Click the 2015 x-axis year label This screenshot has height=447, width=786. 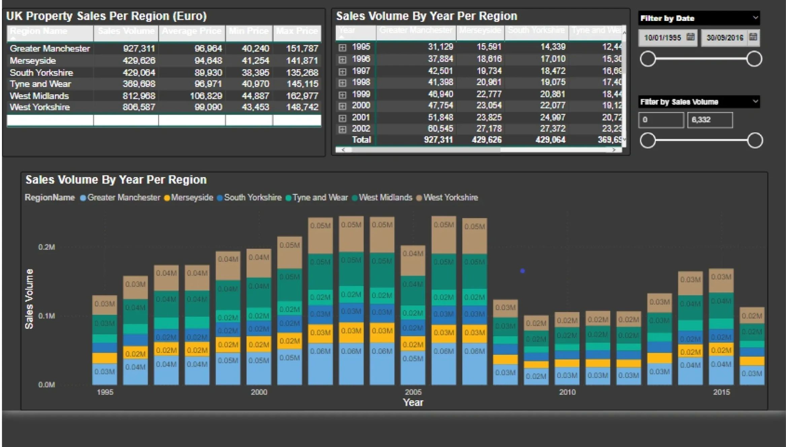(x=721, y=392)
